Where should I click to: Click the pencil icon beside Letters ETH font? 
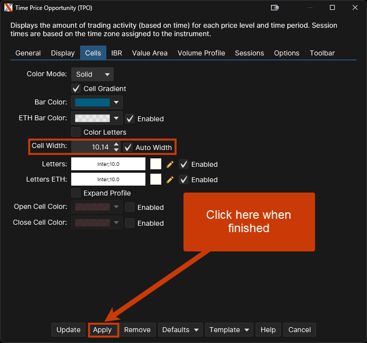170,180
